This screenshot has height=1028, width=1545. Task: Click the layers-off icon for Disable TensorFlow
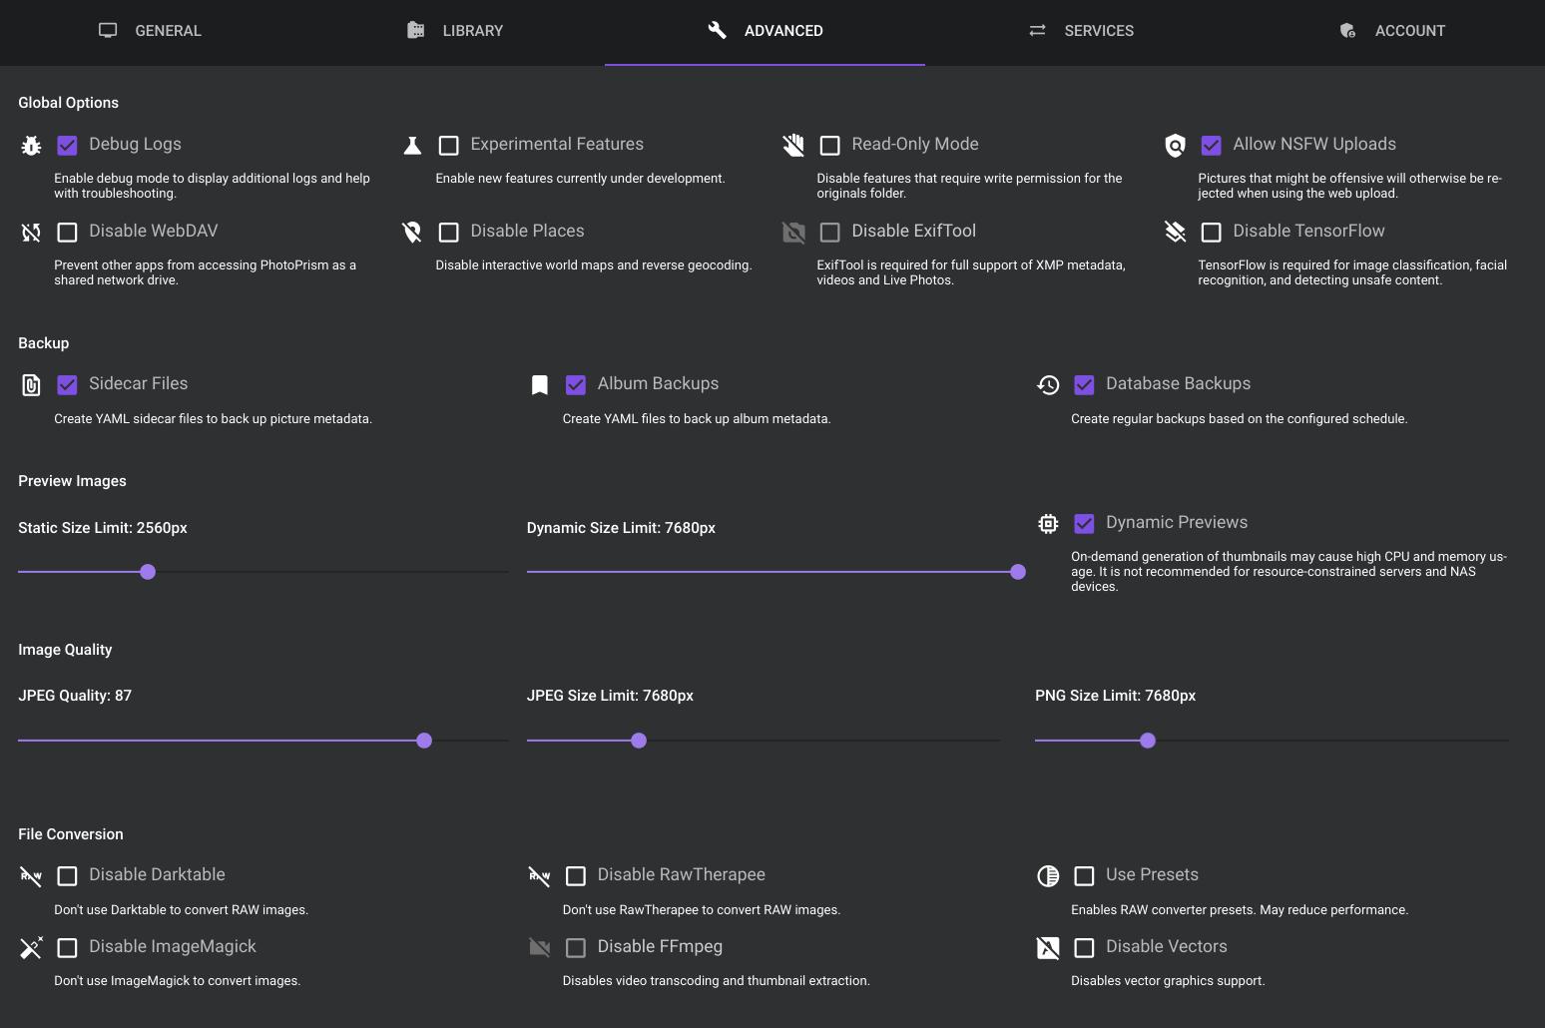pyautogui.click(x=1175, y=233)
